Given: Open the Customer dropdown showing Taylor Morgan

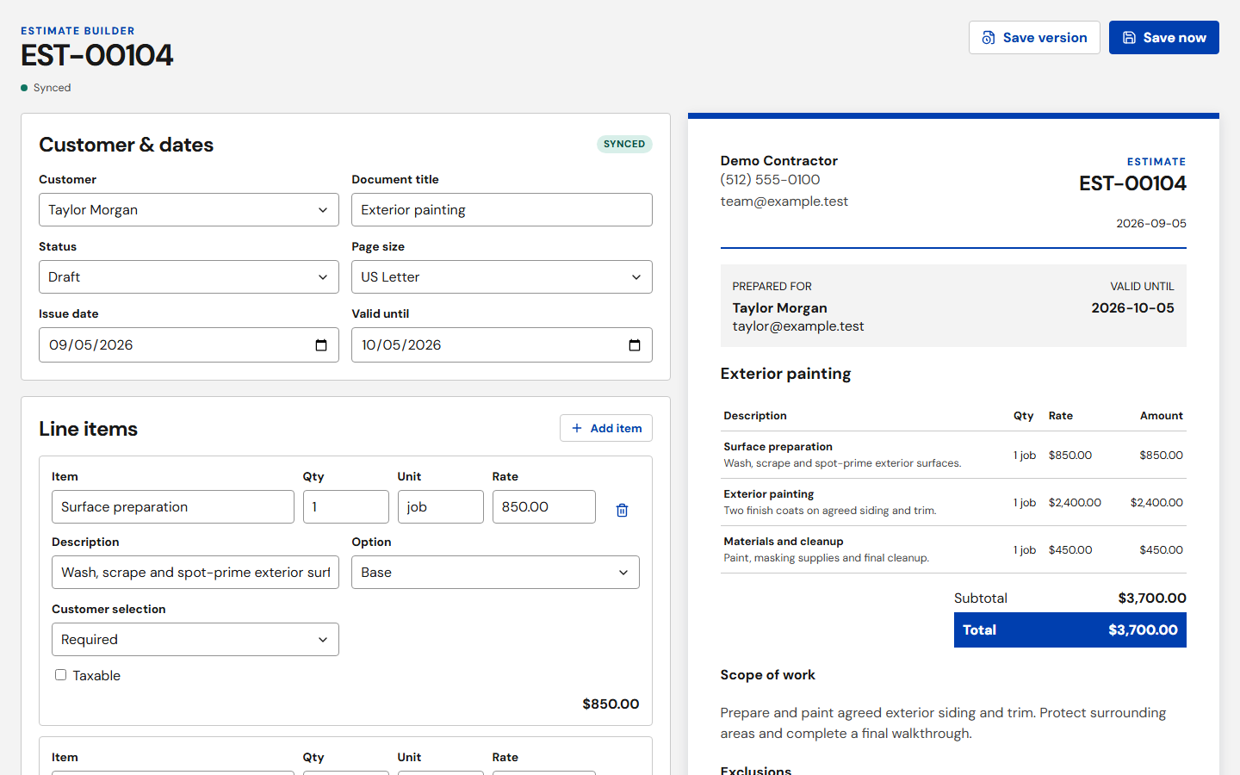Looking at the screenshot, I should pyautogui.click(x=189, y=210).
